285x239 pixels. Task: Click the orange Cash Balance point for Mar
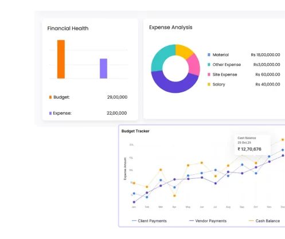161,170
